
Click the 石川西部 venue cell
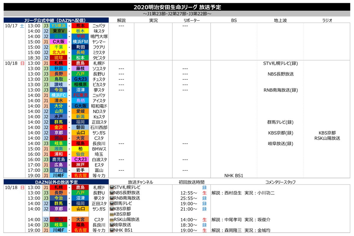tap(99, 127)
